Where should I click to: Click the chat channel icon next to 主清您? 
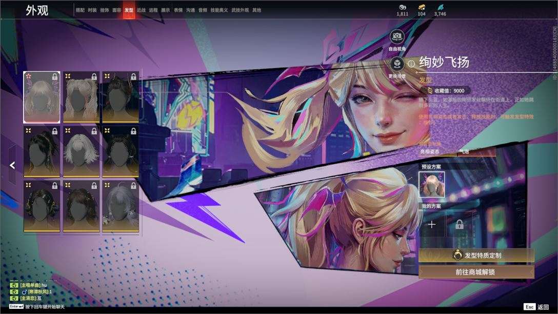click(x=14, y=298)
